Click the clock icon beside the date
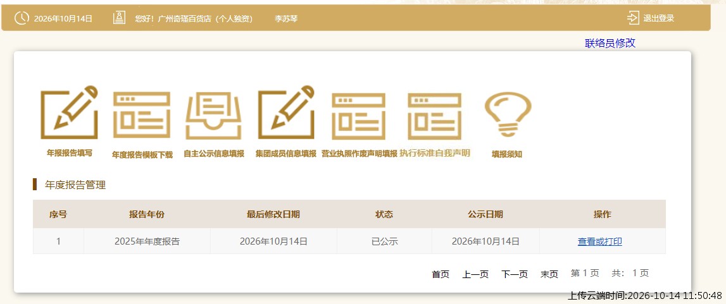The width and height of the screenshot is (726, 304). 22,18
